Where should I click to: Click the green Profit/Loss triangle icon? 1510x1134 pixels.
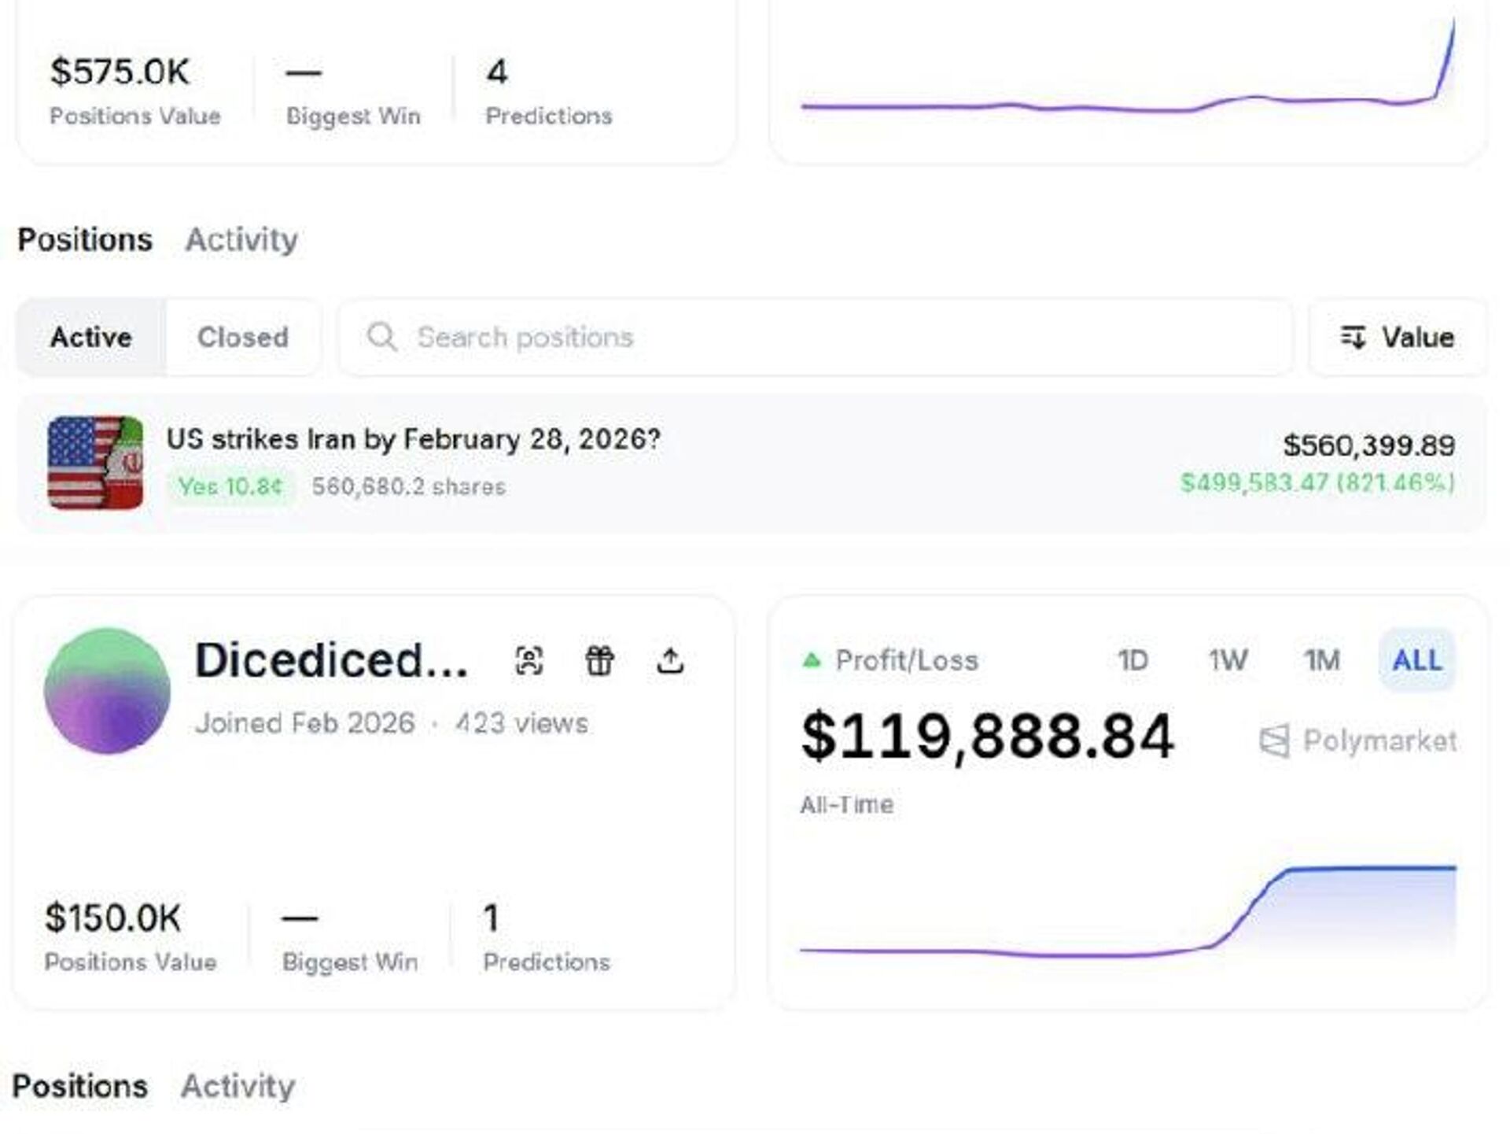(x=811, y=660)
